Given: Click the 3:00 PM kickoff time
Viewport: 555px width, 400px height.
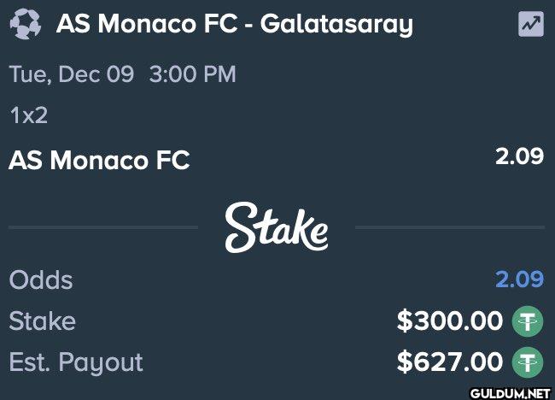Looking at the screenshot, I should [193, 74].
